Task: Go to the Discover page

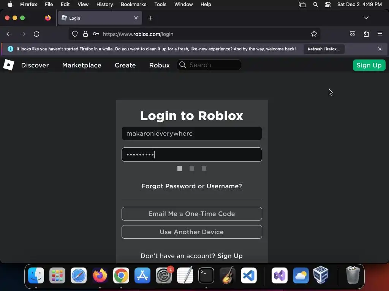Action: [x=35, y=65]
